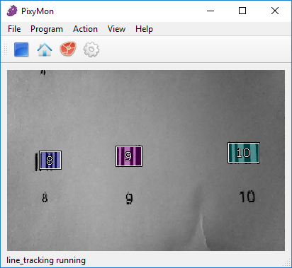
Task: Open configuration with the gear icon
Action: (91, 49)
